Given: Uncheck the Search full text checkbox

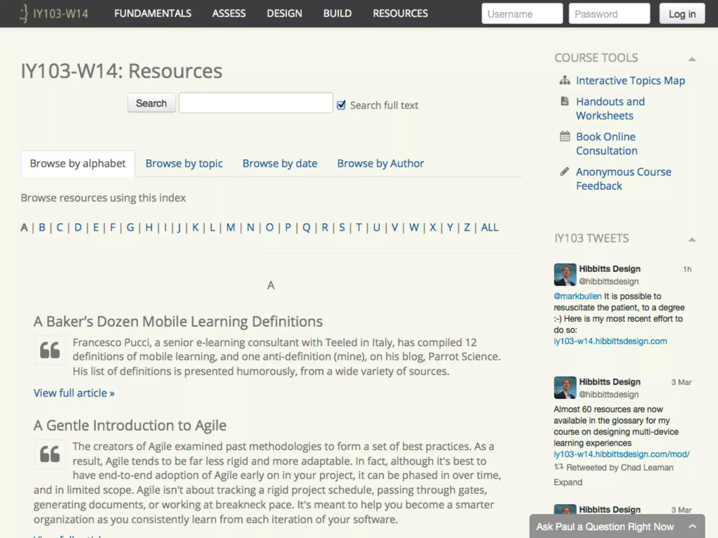Looking at the screenshot, I should click(x=341, y=105).
